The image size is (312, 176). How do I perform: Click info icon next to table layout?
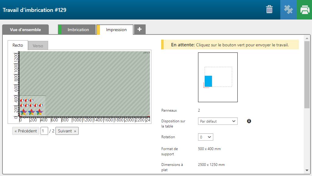tap(249, 121)
